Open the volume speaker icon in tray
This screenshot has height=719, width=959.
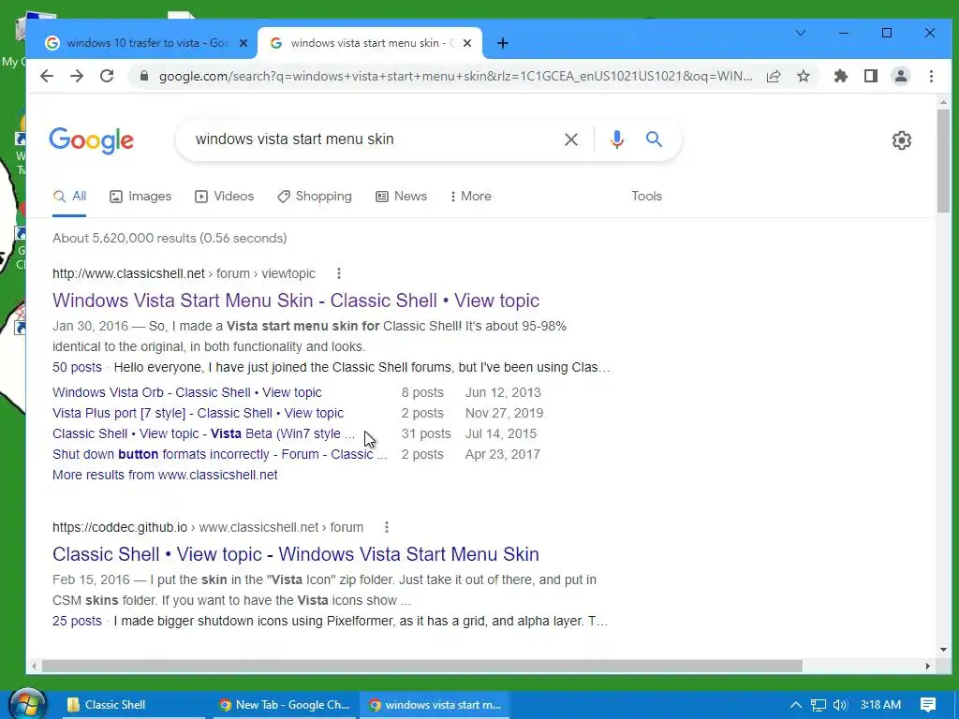pyautogui.click(x=840, y=705)
